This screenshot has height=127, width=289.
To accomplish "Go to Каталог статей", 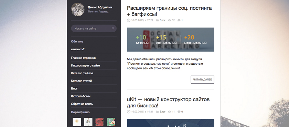I will point(81,81).
